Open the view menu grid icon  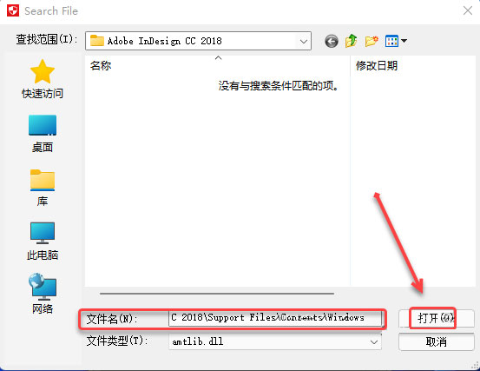coord(391,41)
